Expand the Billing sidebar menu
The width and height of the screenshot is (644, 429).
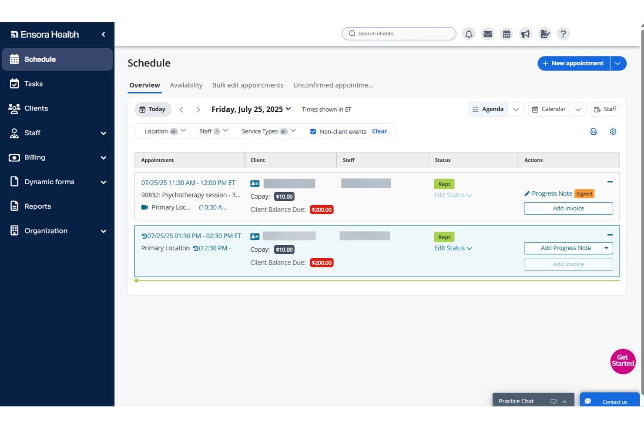pos(104,158)
